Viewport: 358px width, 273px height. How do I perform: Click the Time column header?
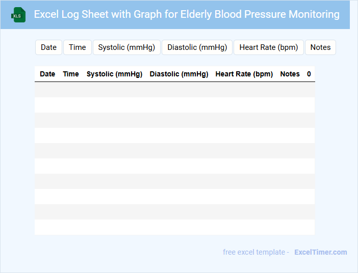tap(71, 74)
